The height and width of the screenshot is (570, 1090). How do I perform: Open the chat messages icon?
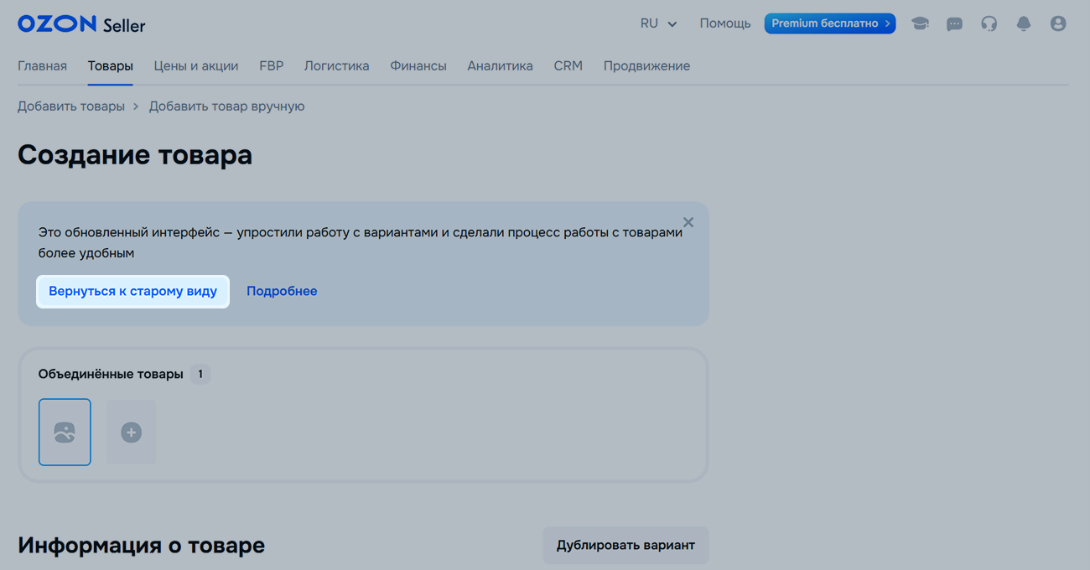954,23
